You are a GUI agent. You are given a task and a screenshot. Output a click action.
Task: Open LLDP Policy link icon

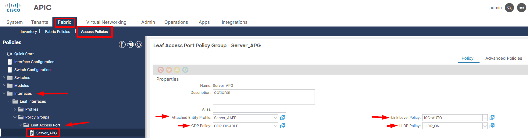click(492, 126)
